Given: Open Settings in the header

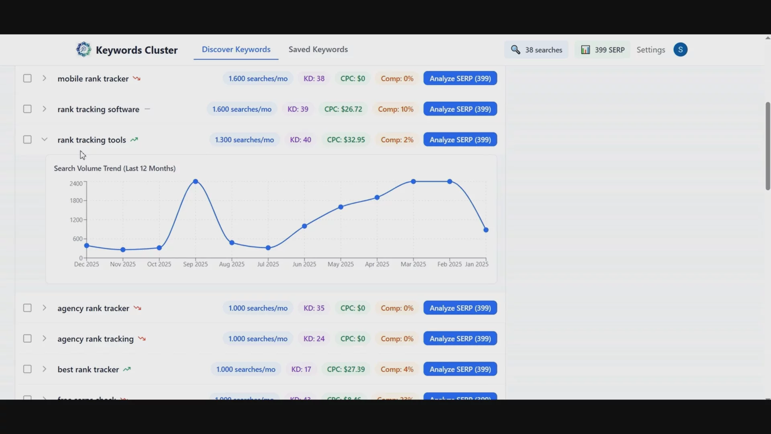Looking at the screenshot, I should pyautogui.click(x=651, y=50).
